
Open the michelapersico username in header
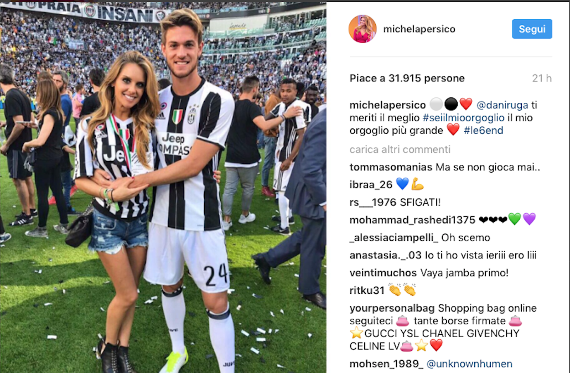(419, 29)
